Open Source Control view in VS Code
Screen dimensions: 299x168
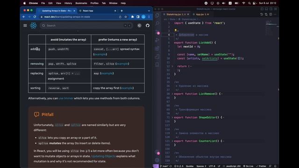coord(157,32)
